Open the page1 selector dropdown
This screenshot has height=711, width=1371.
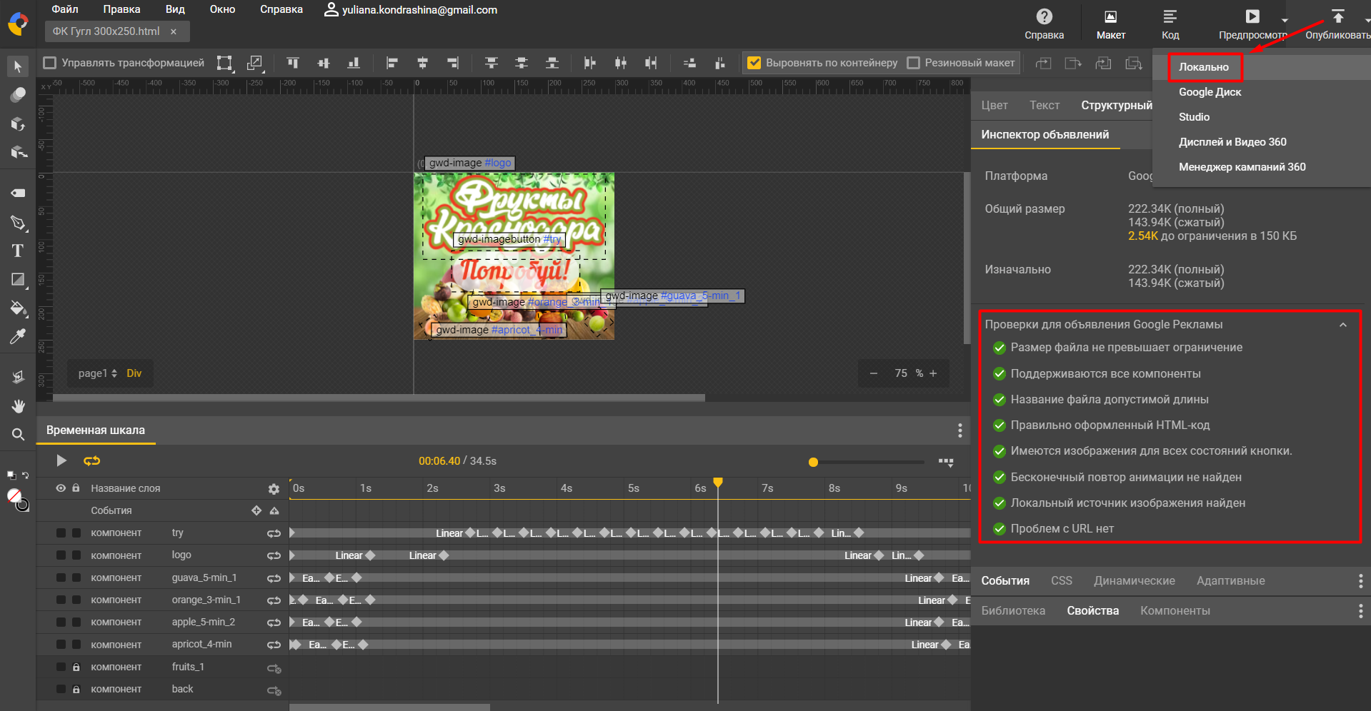pyautogui.click(x=98, y=373)
